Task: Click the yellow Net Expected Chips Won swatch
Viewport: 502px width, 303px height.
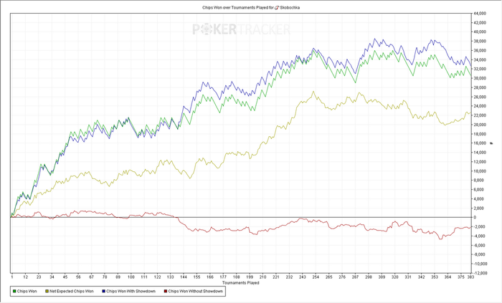Action: click(47, 291)
